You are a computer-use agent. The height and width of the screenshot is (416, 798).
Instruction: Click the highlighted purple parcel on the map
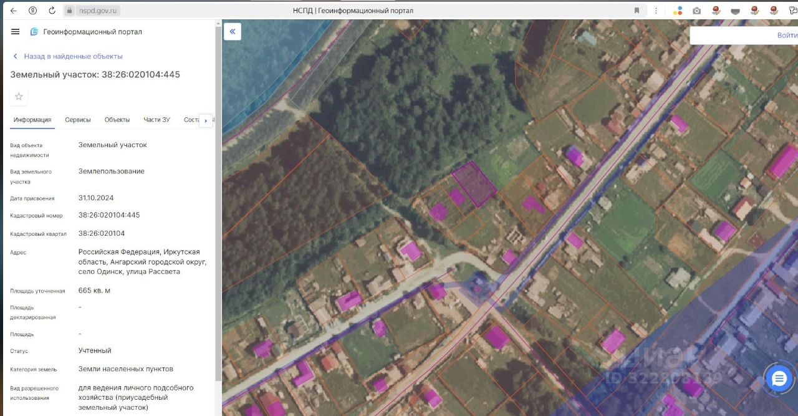click(x=474, y=184)
